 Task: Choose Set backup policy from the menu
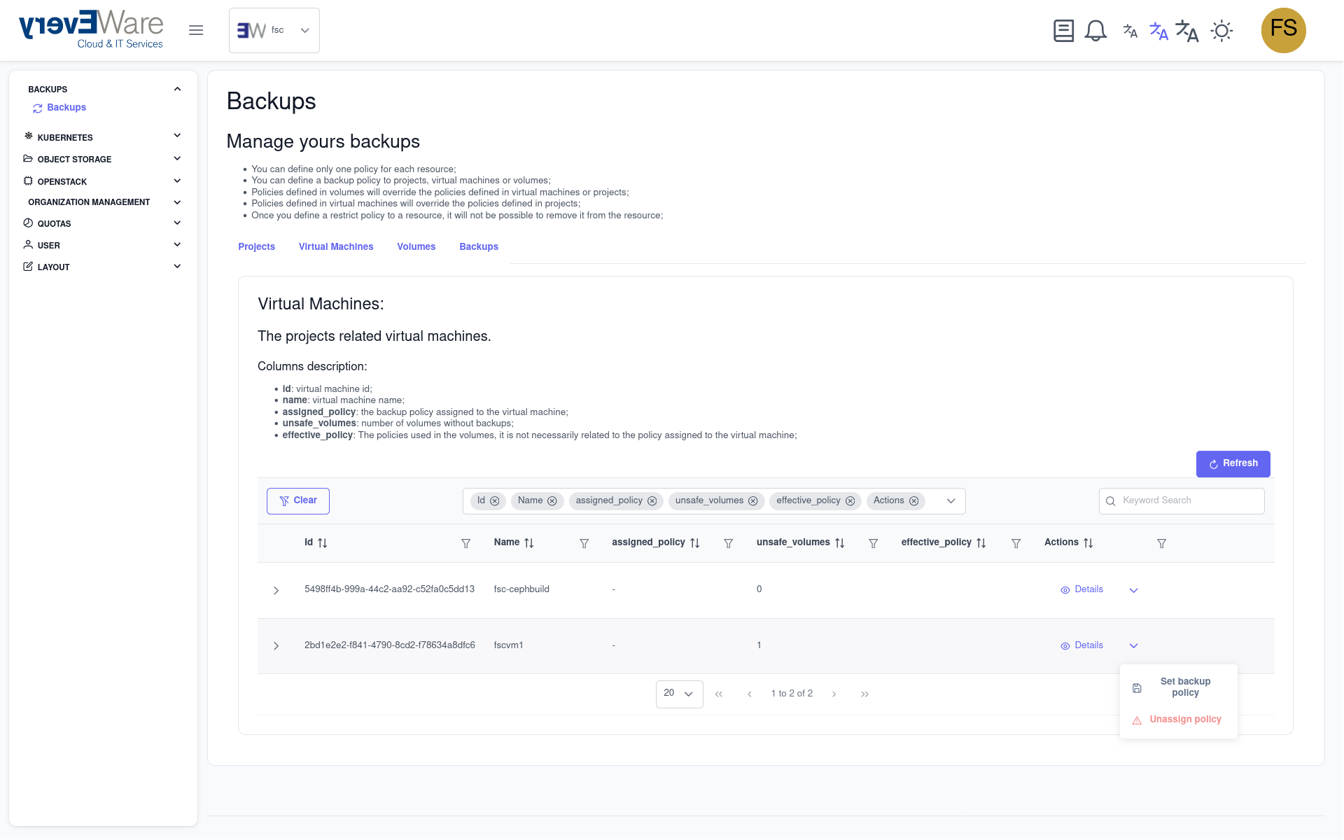pos(1185,687)
